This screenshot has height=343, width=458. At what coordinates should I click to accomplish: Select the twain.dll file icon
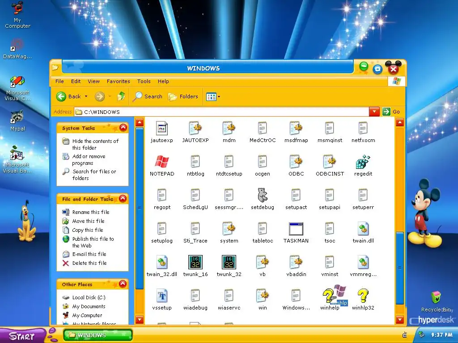pos(363,229)
